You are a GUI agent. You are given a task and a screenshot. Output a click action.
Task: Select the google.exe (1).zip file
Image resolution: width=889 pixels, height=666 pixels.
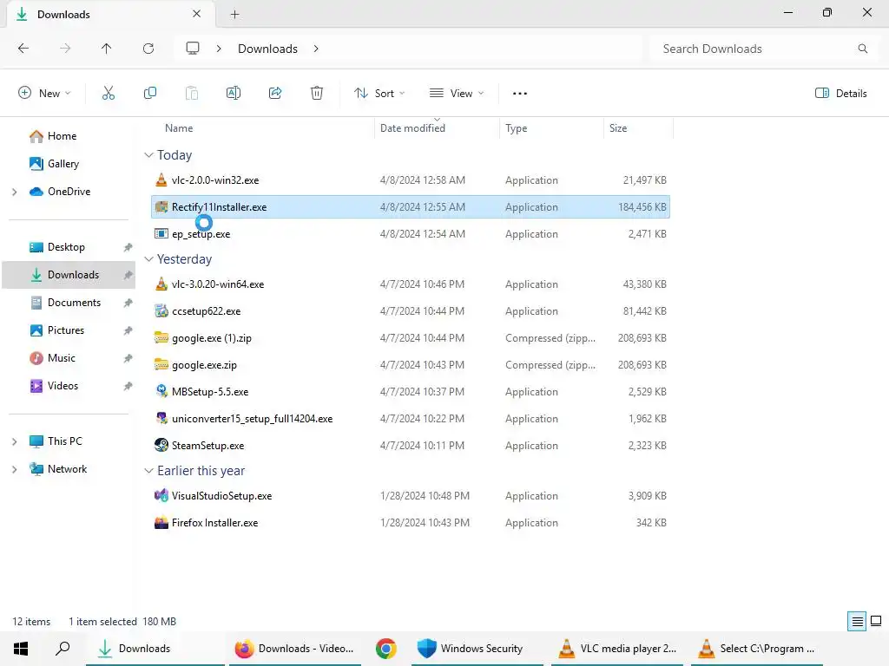[x=411, y=338]
